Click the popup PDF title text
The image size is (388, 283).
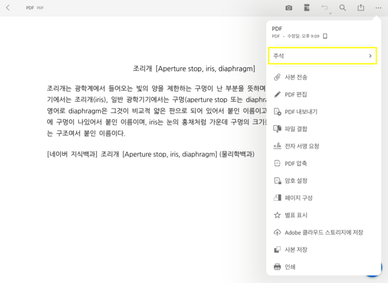pyautogui.click(x=277, y=28)
